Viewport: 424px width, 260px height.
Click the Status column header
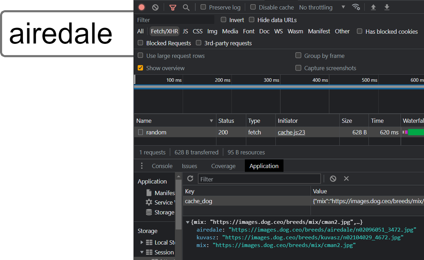pos(231,121)
